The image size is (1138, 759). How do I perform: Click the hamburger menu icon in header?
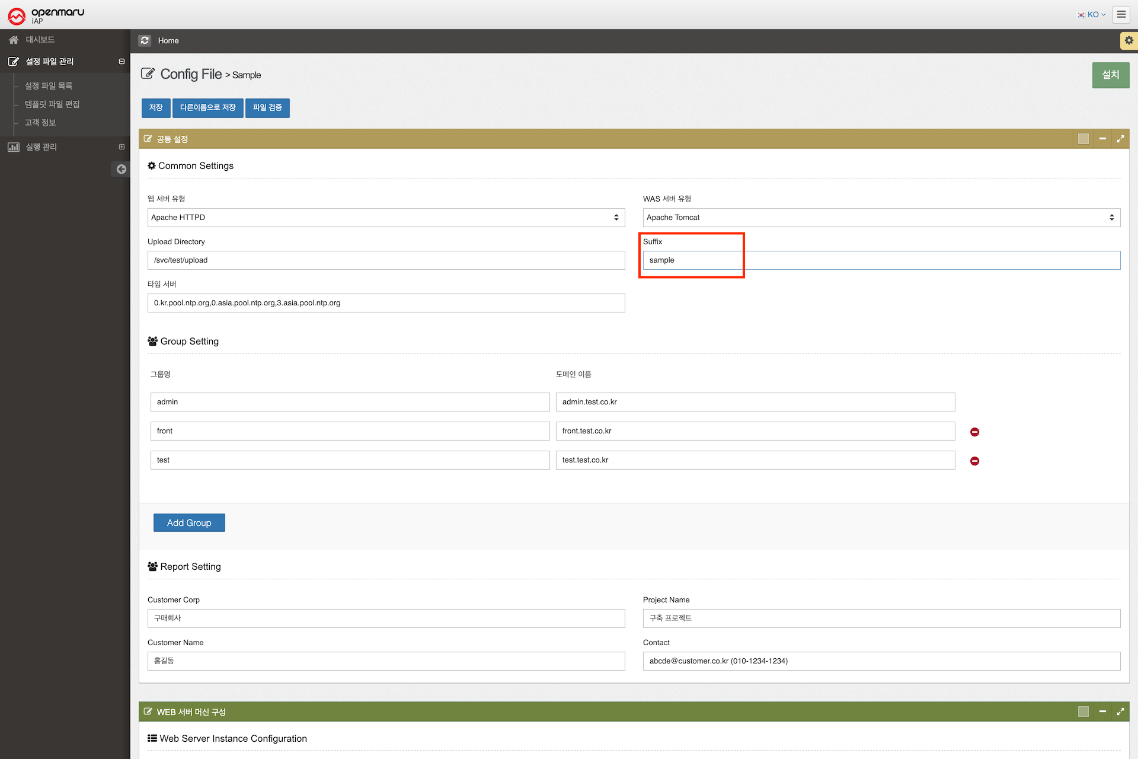(x=1121, y=14)
